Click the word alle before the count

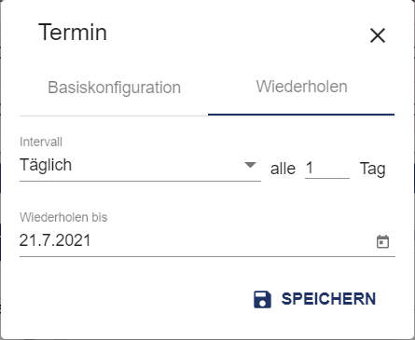click(283, 169)
